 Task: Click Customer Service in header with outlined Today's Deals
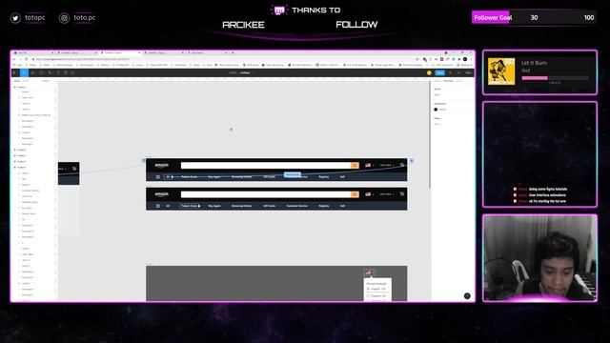pos(297,206)
